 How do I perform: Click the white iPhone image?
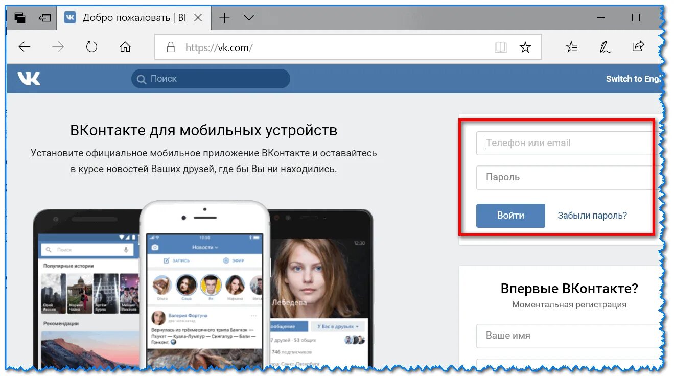click(204, 285)
